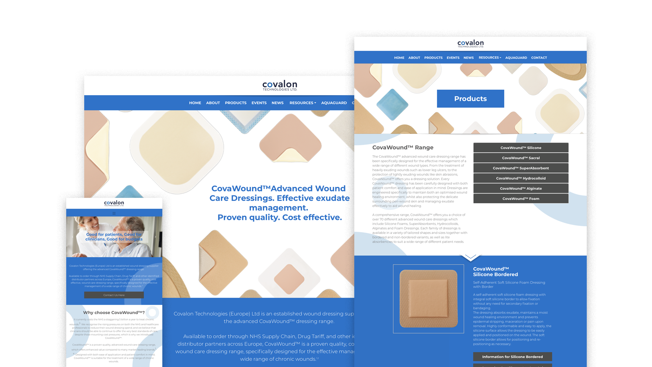Screen dimensions: 652x367
Task: Click CovaWound™ Alginate product icon
Action: 521,188
